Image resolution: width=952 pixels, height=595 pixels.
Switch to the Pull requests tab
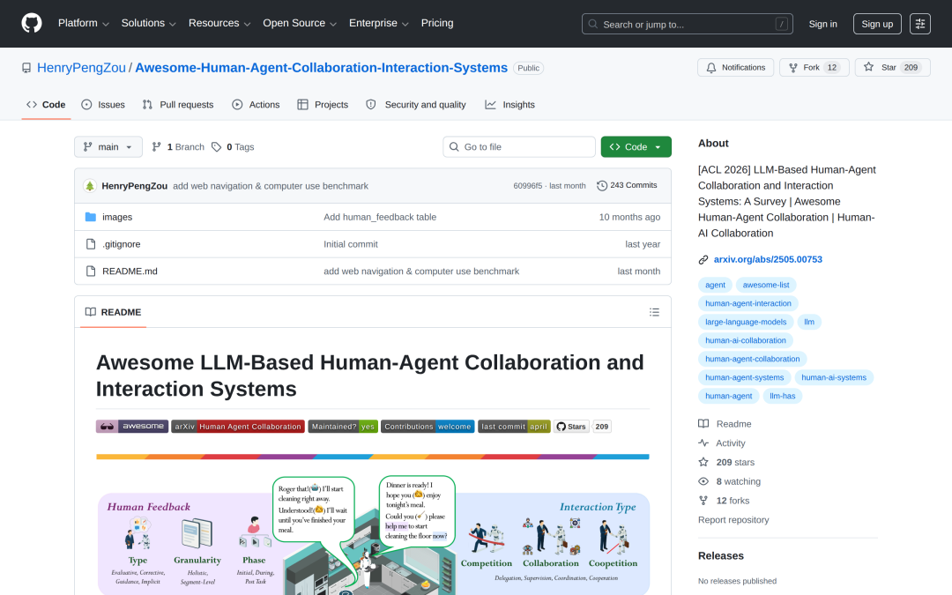tap(178, 104)
